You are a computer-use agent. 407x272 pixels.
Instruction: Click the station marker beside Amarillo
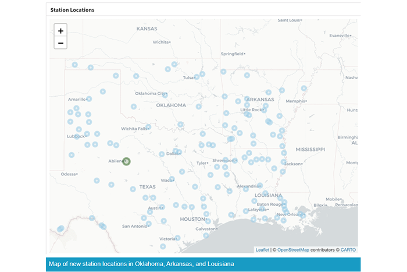[88, 99]
